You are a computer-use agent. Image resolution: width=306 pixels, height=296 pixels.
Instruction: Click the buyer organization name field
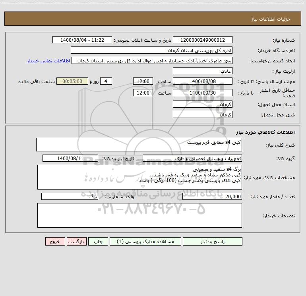[151, 50]
